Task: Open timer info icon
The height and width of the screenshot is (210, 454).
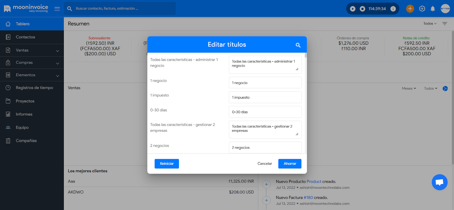Action: click(393, 9)
